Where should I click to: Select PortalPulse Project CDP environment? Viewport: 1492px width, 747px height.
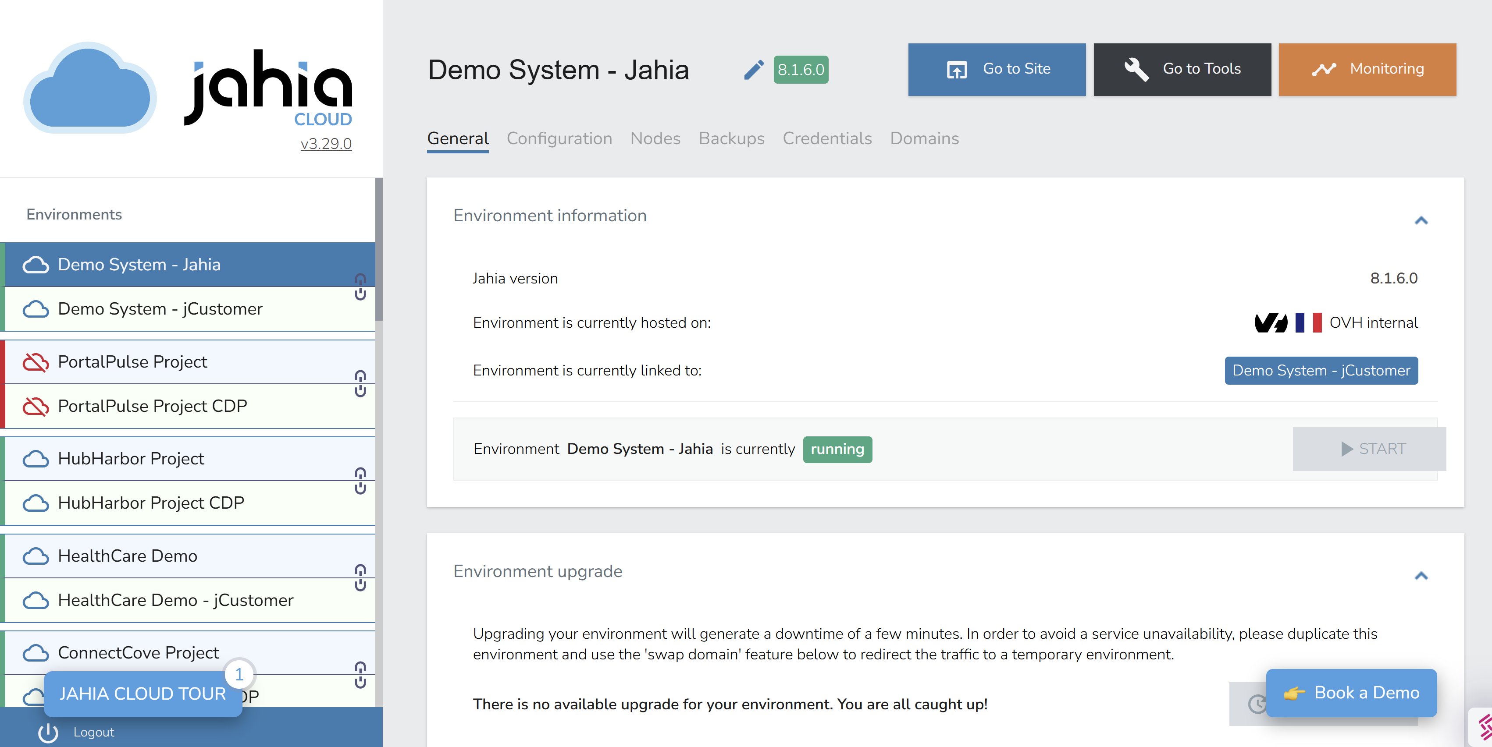tap(187, 406)
